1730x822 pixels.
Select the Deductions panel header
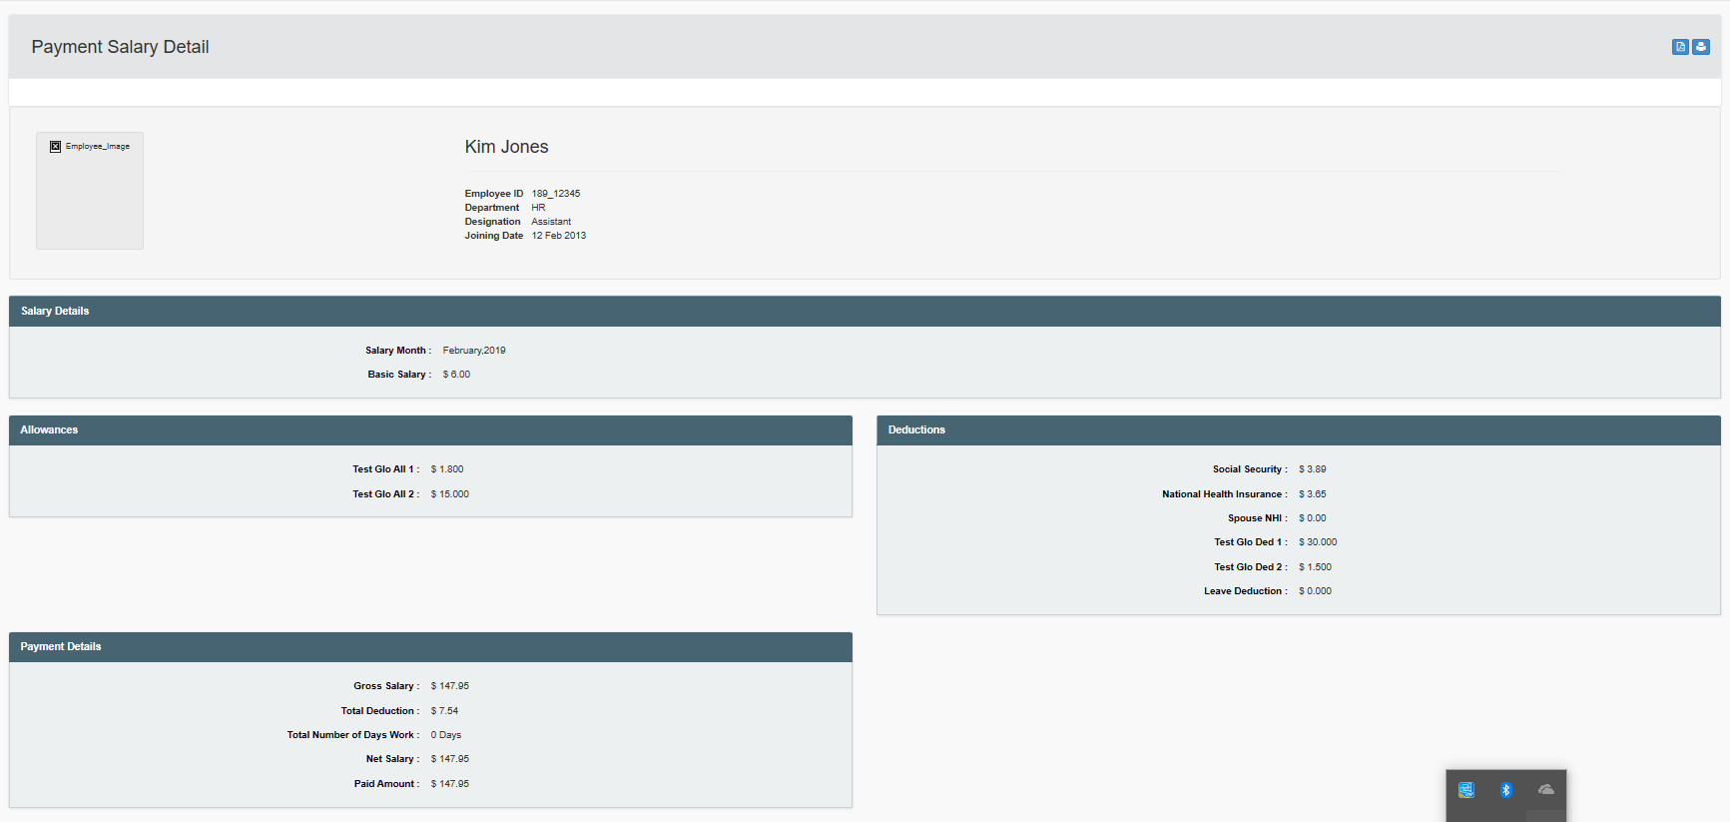[916, 430]
